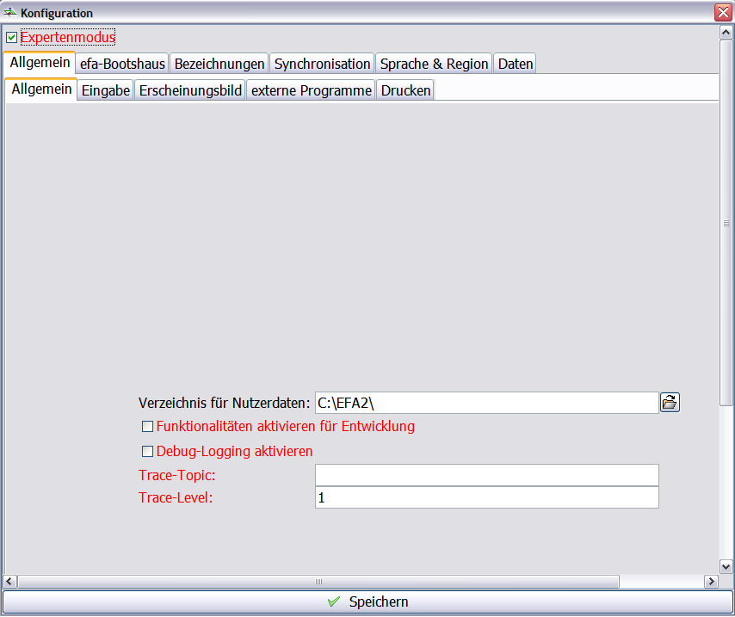Image resolution: width=735 pixels, height=617 pixels.
Task: Open the Bezeichnungen tab
Action: coord(219,64)
